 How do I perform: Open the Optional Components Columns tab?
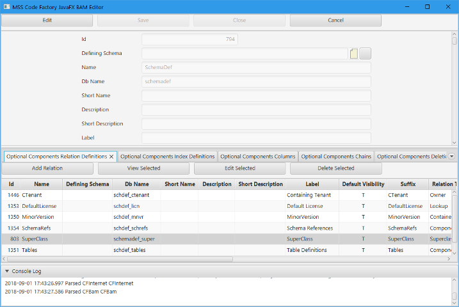[257, 156]
